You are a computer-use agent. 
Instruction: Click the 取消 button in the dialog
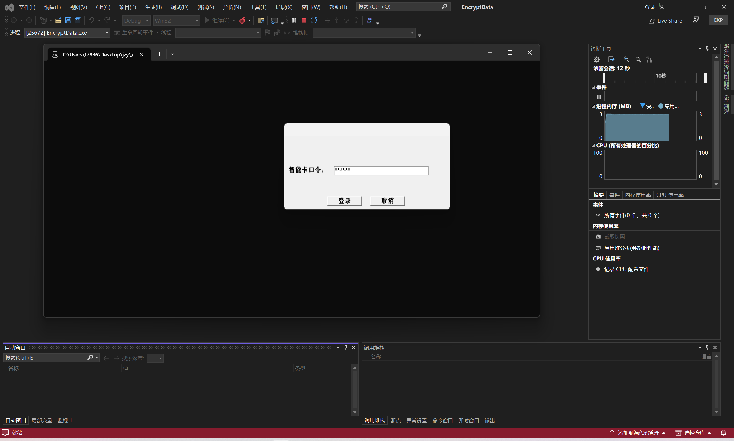(387, 201)
